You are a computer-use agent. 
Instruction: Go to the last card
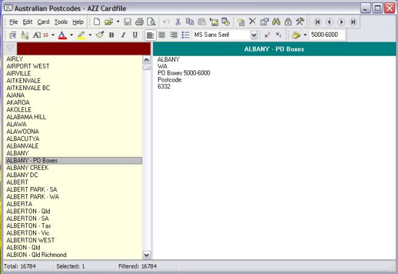353,22
